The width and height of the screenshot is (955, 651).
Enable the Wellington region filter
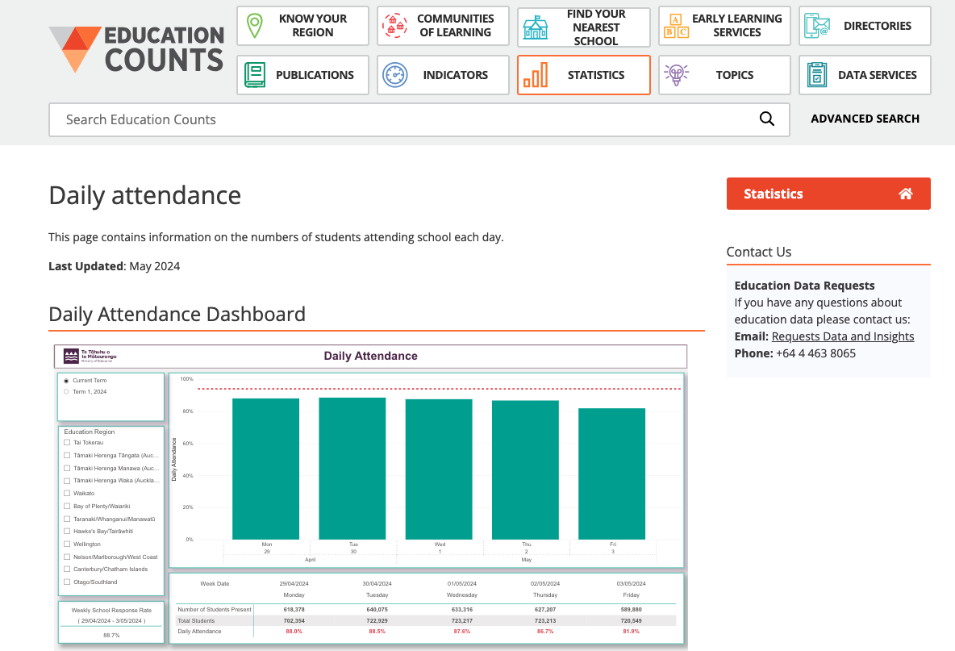point(66,544)
